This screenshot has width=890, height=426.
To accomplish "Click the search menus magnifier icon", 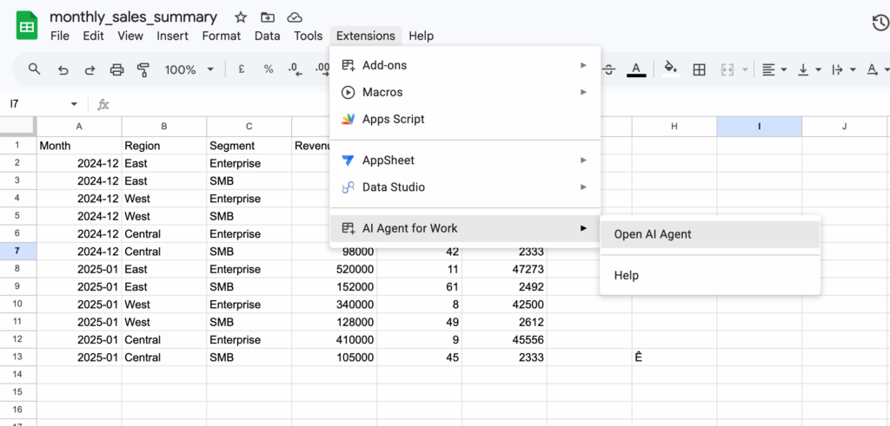I will click(x=35, y=69).
